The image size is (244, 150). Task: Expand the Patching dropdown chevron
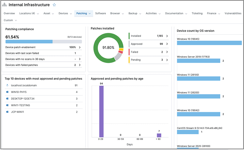90,13
